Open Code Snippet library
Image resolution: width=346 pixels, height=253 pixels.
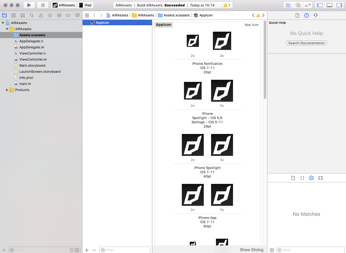point(302,178)
